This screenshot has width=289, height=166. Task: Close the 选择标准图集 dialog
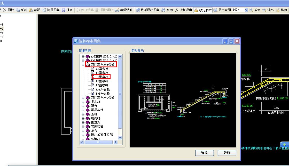[237, 41]
